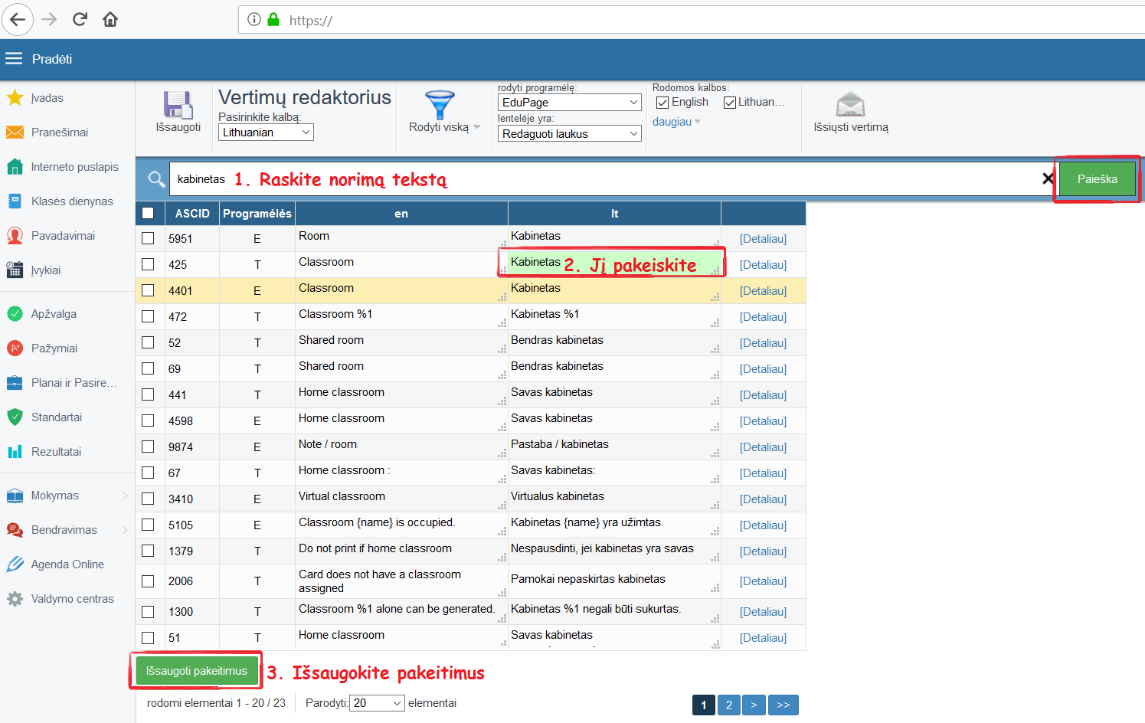Open the Pasirinkite kalbą Lithuanian dropdown

(266, 132)
